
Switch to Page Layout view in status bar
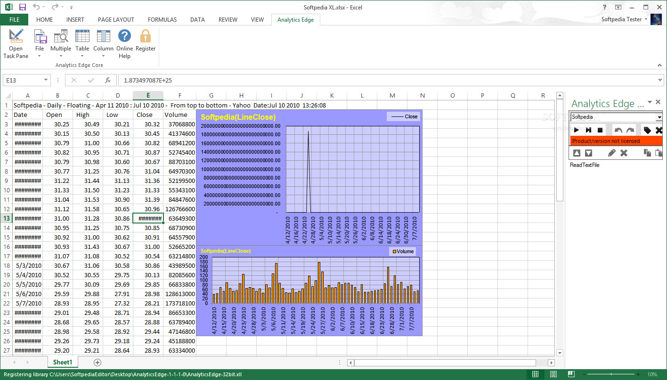pos(553,374)
